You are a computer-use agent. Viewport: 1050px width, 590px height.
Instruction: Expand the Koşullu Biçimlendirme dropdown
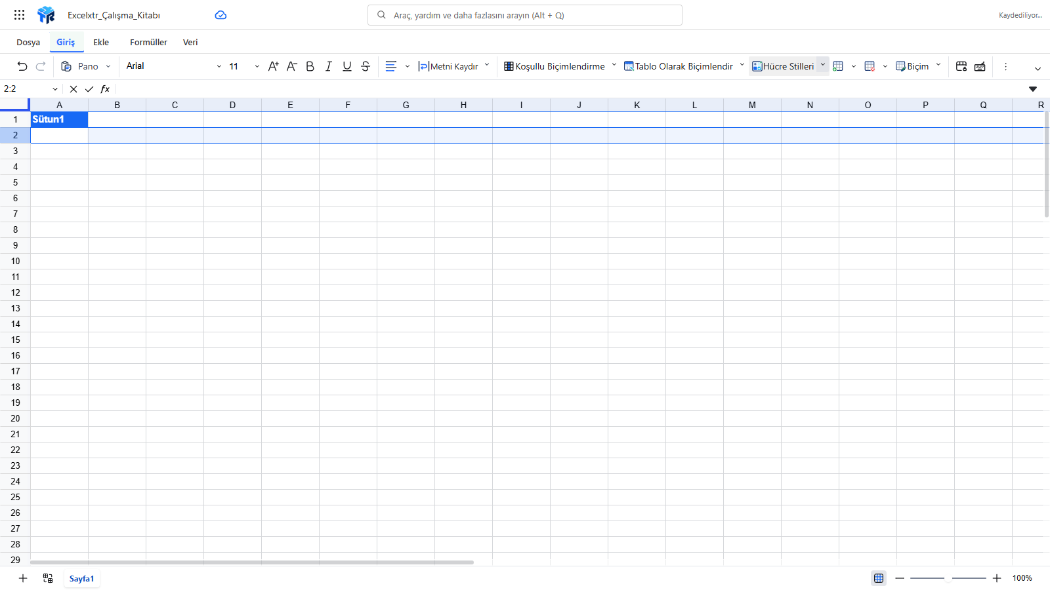pos(614,65)
